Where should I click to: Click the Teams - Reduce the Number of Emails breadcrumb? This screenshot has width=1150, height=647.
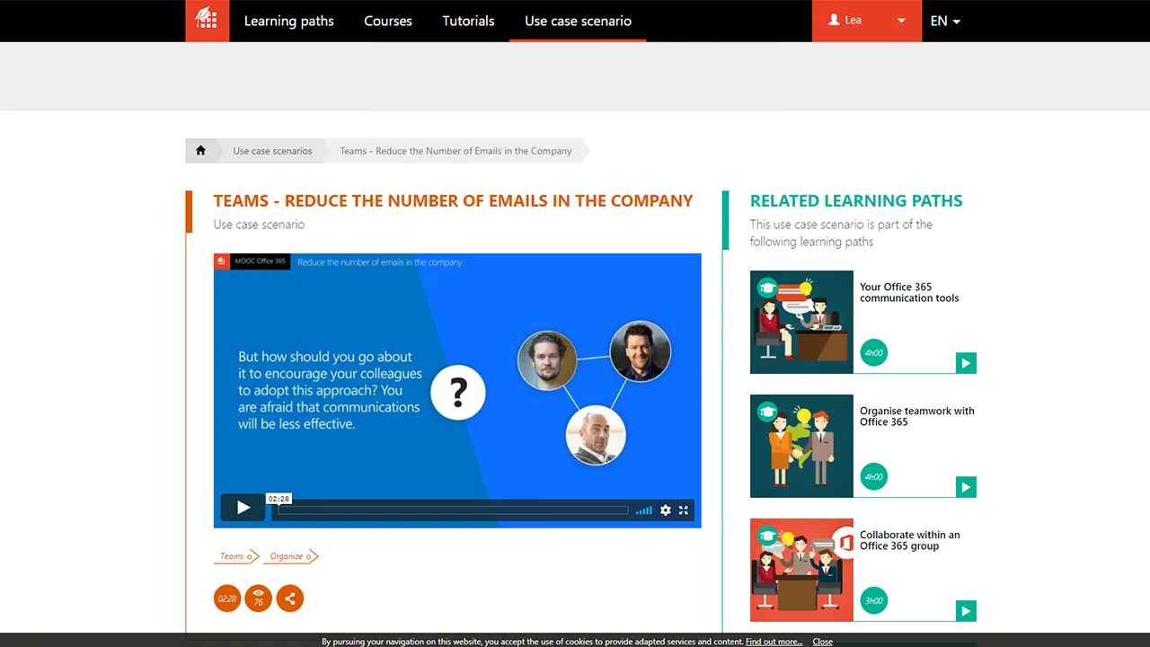coord(456,151)
